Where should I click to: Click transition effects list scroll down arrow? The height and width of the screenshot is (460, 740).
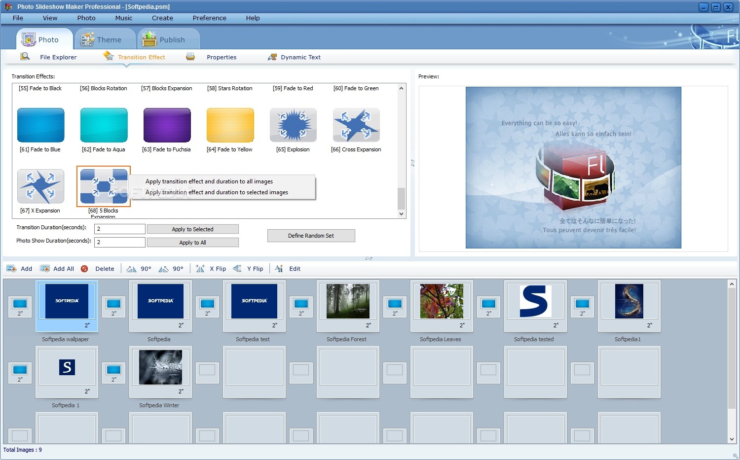pyautogui.click(x=401, y=214)
